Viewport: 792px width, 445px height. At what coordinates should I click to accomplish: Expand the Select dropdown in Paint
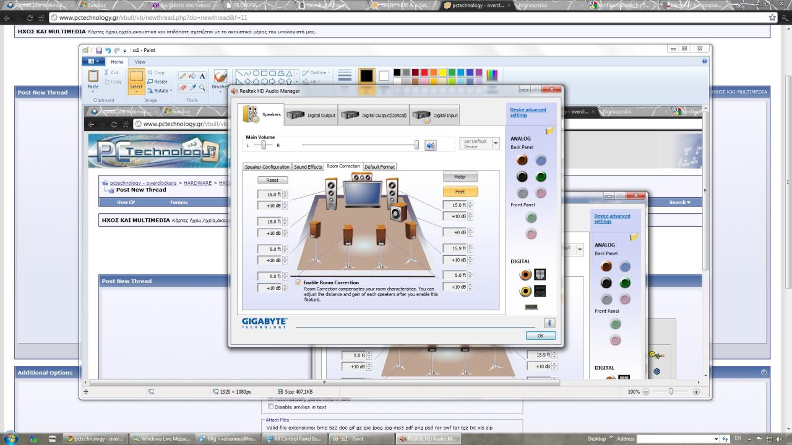click(x=136, y=92)
